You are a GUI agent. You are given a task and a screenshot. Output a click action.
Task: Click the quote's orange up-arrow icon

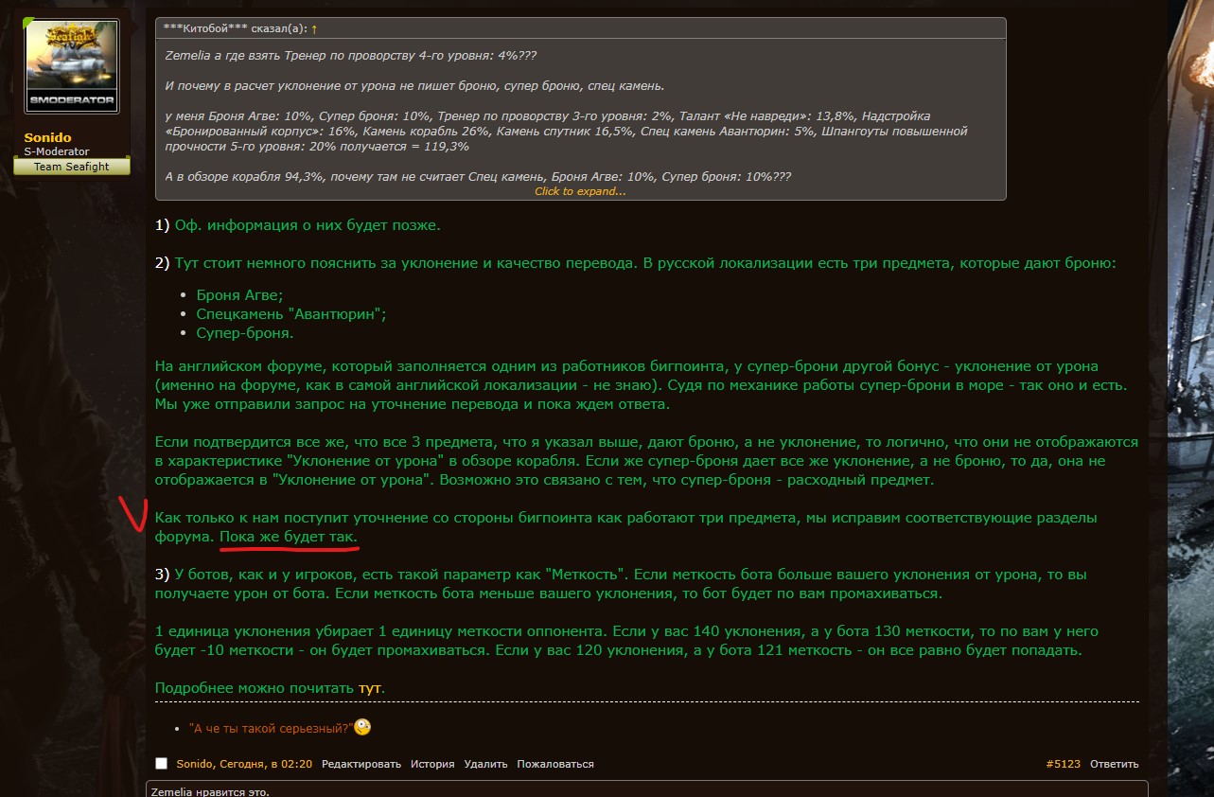coord(314,29)
